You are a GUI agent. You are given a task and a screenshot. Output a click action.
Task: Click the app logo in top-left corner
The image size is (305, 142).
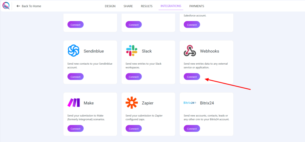[6, 6]
